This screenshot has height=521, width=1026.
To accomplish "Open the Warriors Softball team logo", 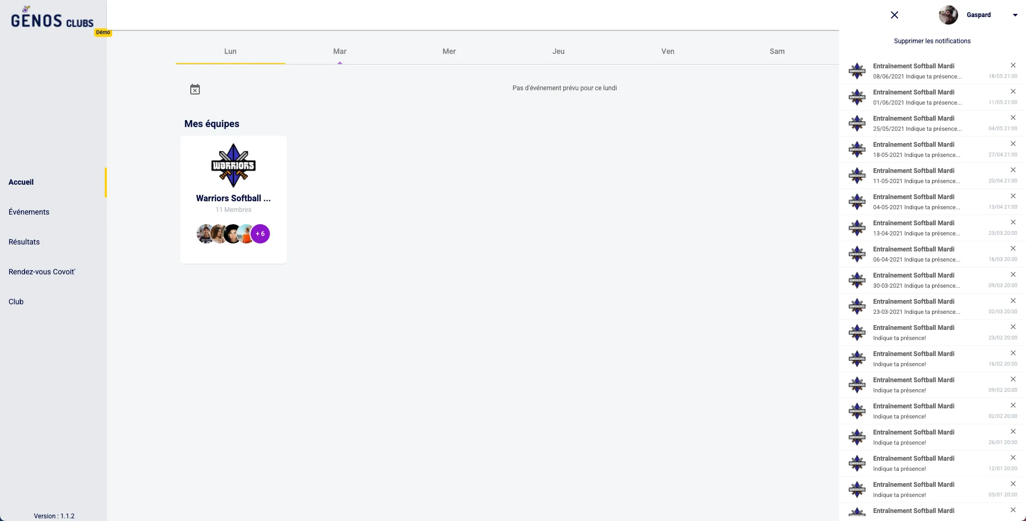I will click(234, 165).
